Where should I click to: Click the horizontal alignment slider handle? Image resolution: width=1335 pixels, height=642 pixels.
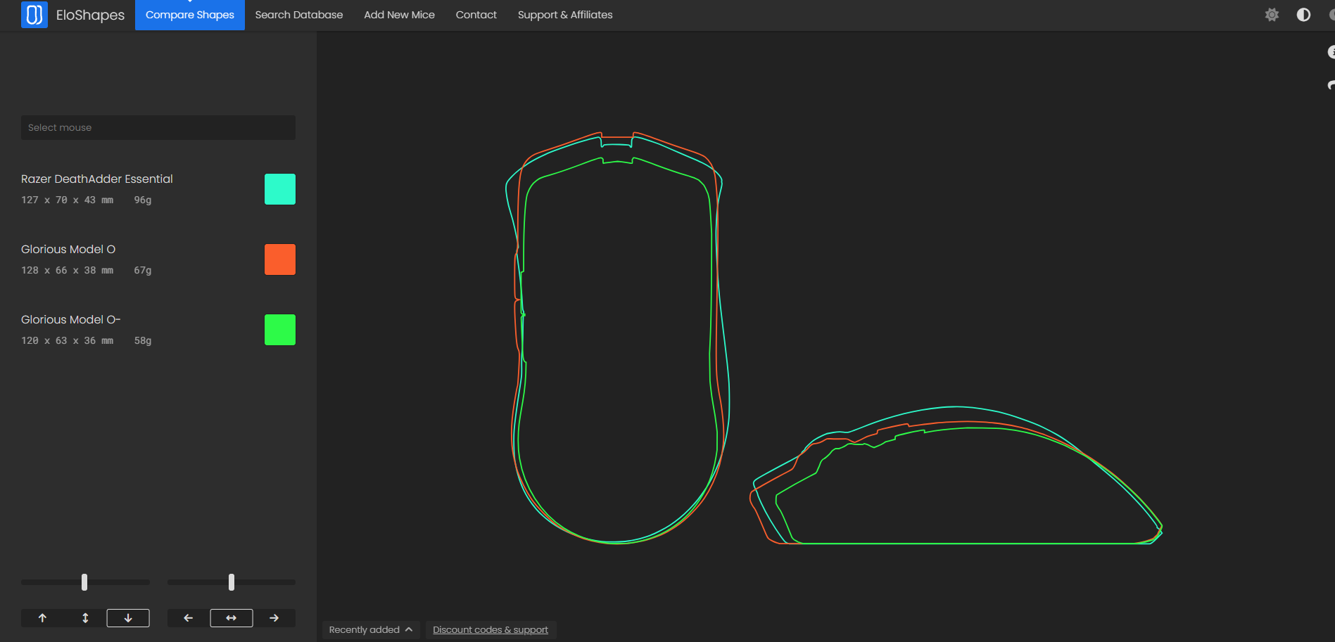tap(232, 582)
